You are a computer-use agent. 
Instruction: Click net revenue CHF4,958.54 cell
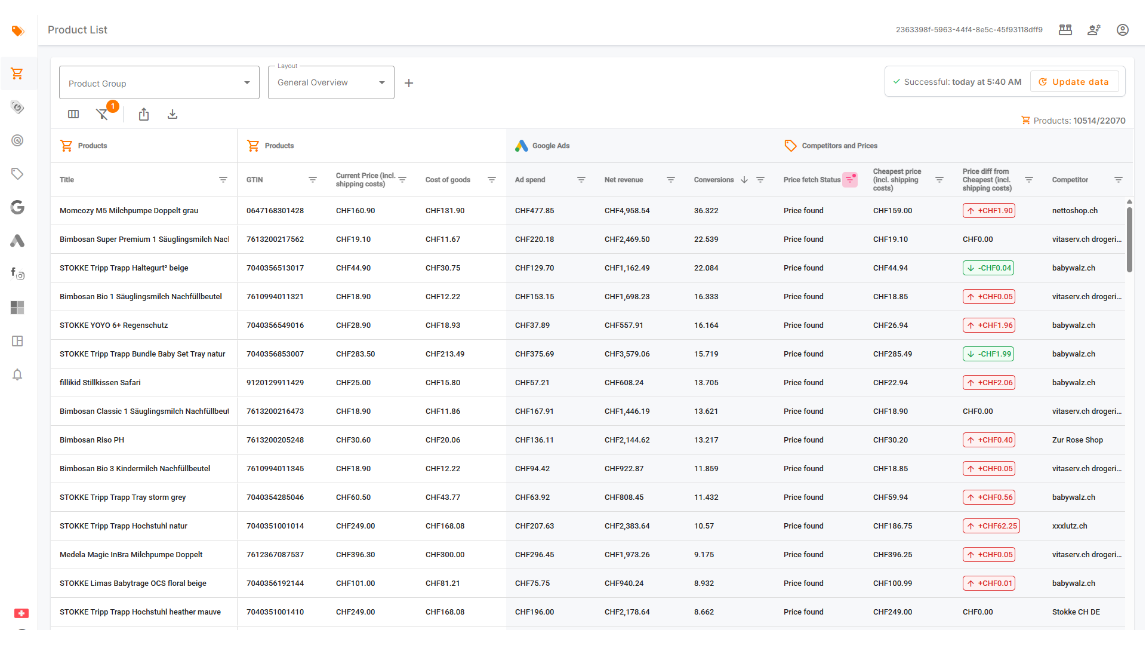pos(627,211)
